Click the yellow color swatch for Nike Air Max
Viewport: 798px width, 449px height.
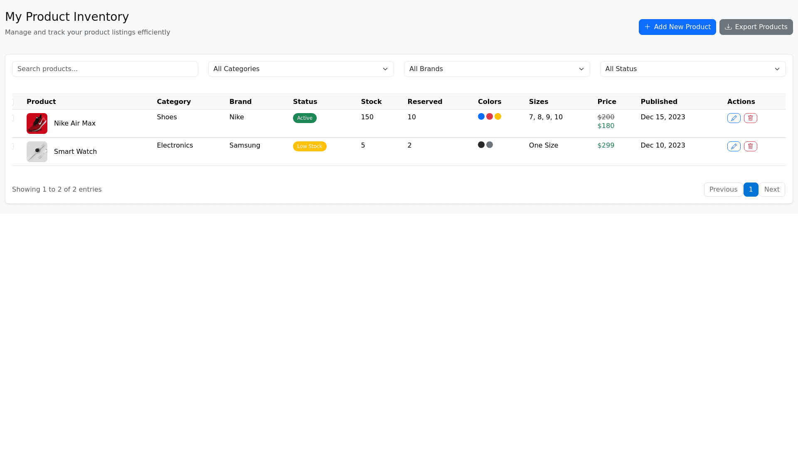click(x=498, y=117)
